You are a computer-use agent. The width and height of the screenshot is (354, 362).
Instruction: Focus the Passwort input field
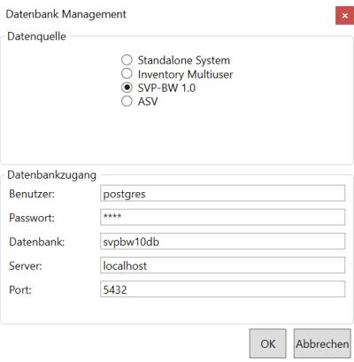[222, 218]
